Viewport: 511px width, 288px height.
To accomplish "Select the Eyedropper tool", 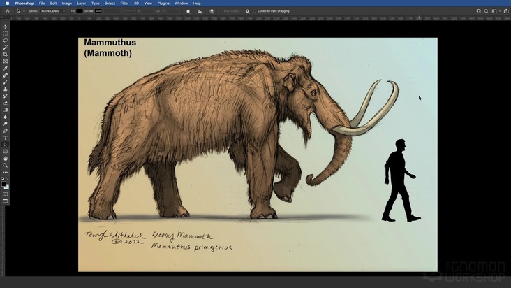I will (5, 69).
